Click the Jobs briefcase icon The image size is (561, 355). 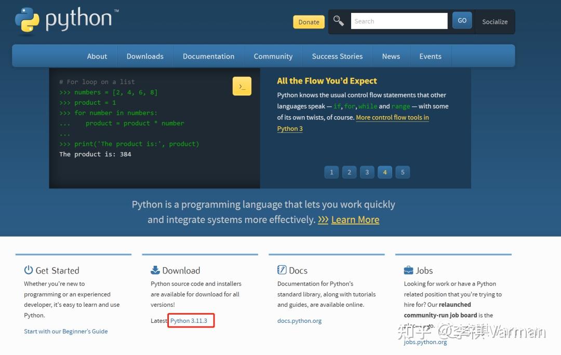pos(408,269)
